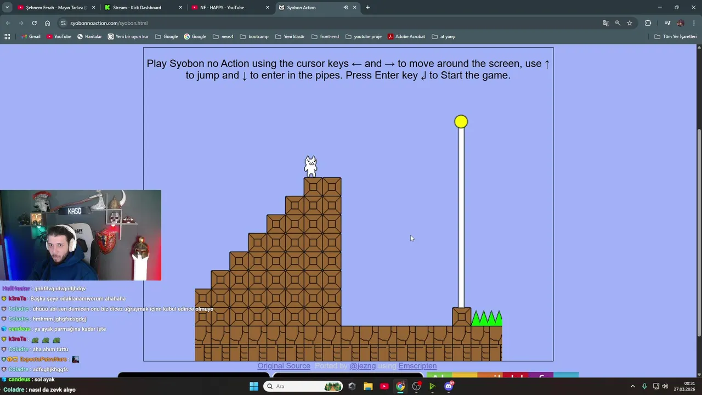Open the Google bookmark with G logo
The width and height of the screenshot is (702, 395).
(195, 37)
